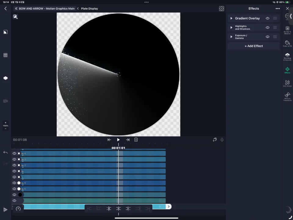Toggle visibility of Highlights and Shadows effect
Screen dimensions: 293x220
click(268, 28)
